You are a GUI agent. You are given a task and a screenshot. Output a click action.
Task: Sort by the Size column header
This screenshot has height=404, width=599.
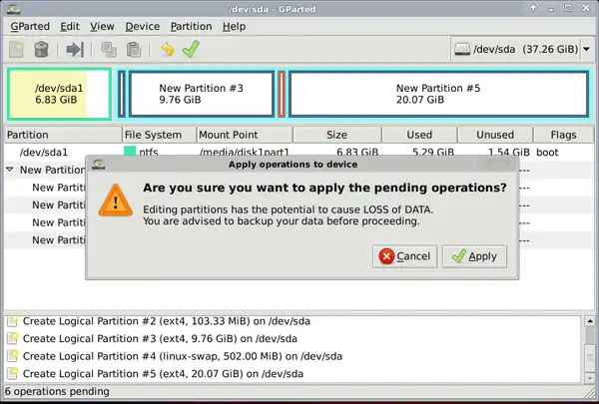335,135
